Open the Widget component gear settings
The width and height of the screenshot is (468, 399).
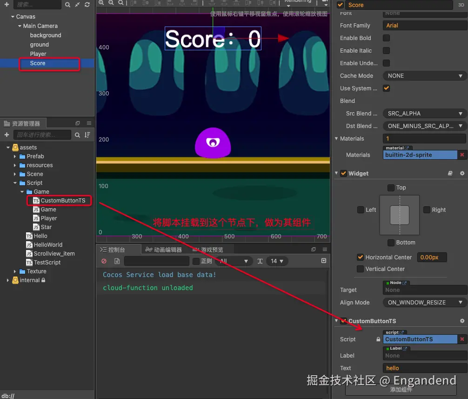(x=462, y=173)
